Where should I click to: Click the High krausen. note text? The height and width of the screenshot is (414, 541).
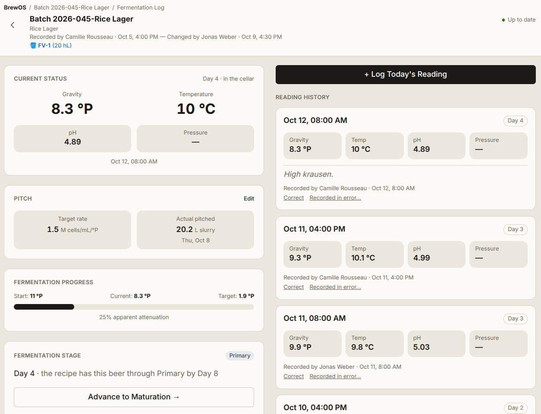pos(308,174)
